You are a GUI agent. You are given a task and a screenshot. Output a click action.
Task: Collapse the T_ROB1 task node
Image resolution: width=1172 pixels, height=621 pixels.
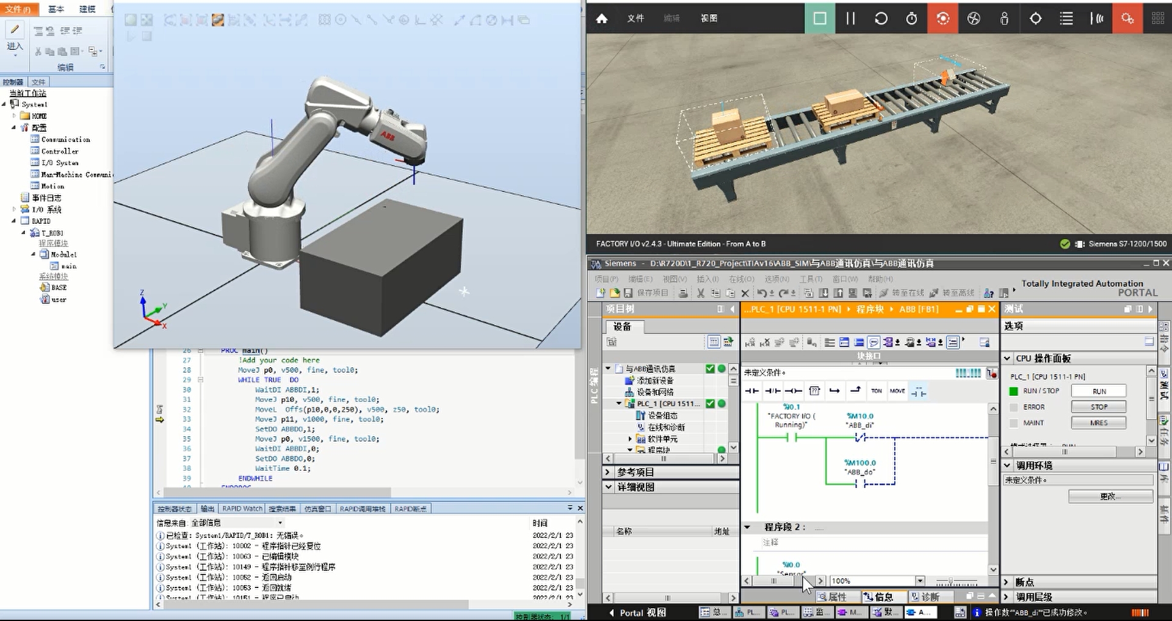24,233
